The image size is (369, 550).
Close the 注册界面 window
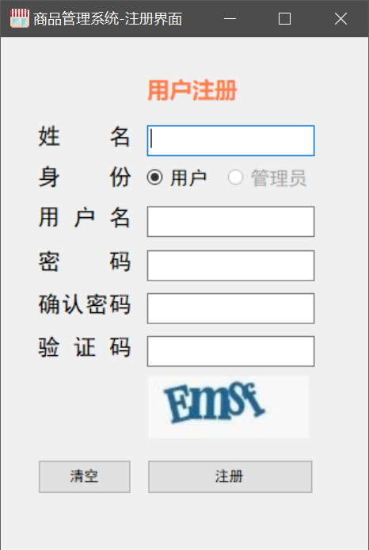[x=340, y=18]
